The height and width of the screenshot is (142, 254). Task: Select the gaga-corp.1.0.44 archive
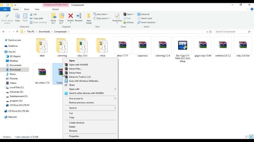203,47
